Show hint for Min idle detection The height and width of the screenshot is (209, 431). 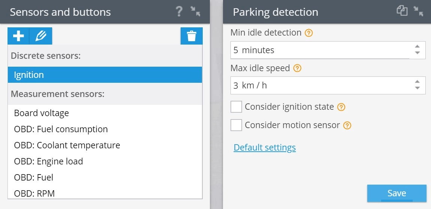tap(309, 33)
